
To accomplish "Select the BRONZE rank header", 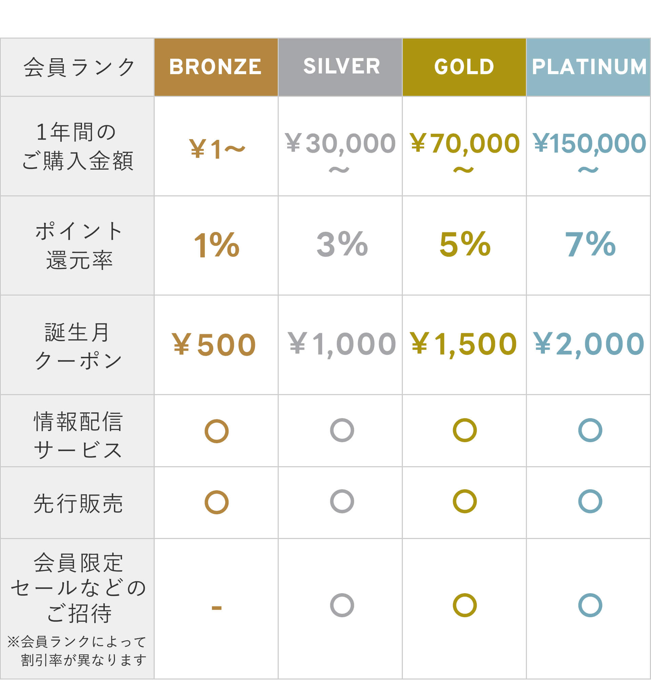I will click(216, 67).
